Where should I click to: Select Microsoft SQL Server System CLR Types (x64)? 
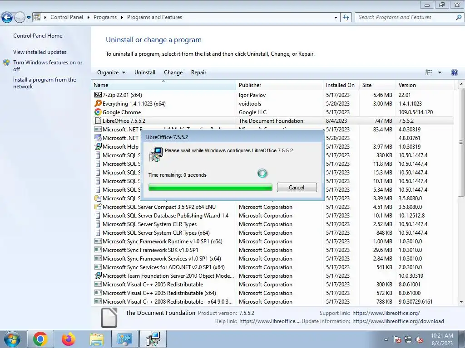272,233
